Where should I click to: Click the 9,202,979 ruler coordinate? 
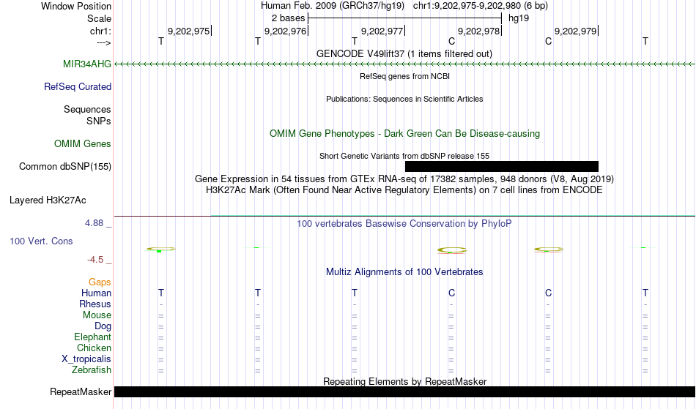click(576, 31)
